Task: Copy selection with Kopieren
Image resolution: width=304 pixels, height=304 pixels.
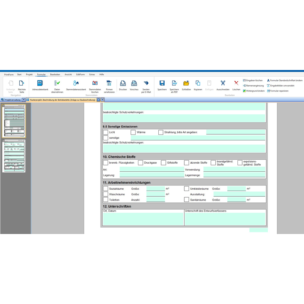Action: pos(198,85)
